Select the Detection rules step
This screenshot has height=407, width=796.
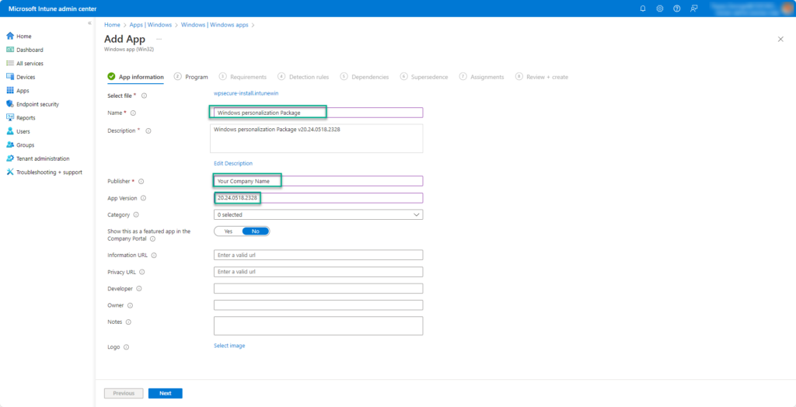(x=304, y=77)
